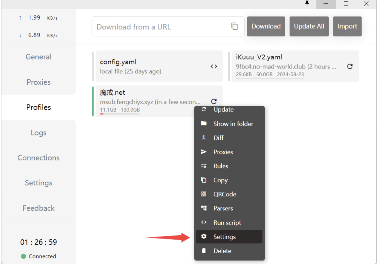Go to the Logs tab

coord(39,133)
